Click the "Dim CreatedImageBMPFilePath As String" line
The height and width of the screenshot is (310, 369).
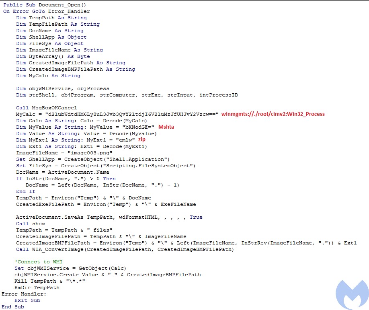(x=76, y=69)
